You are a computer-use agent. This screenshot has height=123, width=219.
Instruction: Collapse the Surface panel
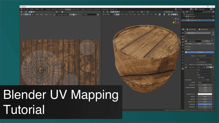[x=188, y=49]
